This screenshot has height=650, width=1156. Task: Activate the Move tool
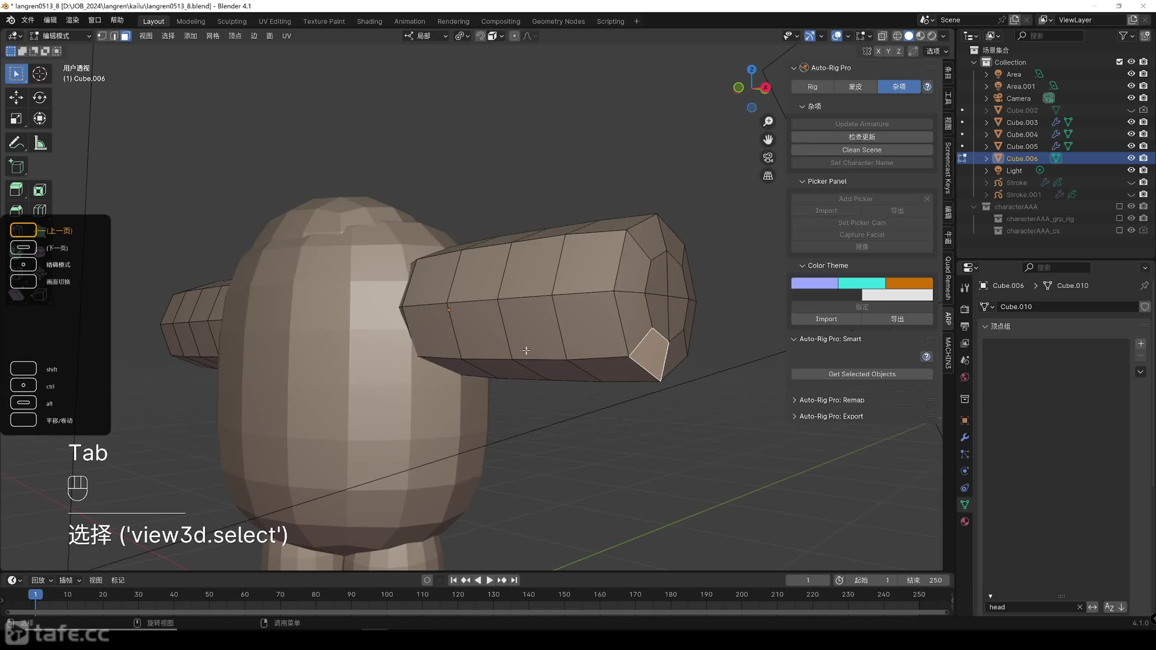coord(16,97)
